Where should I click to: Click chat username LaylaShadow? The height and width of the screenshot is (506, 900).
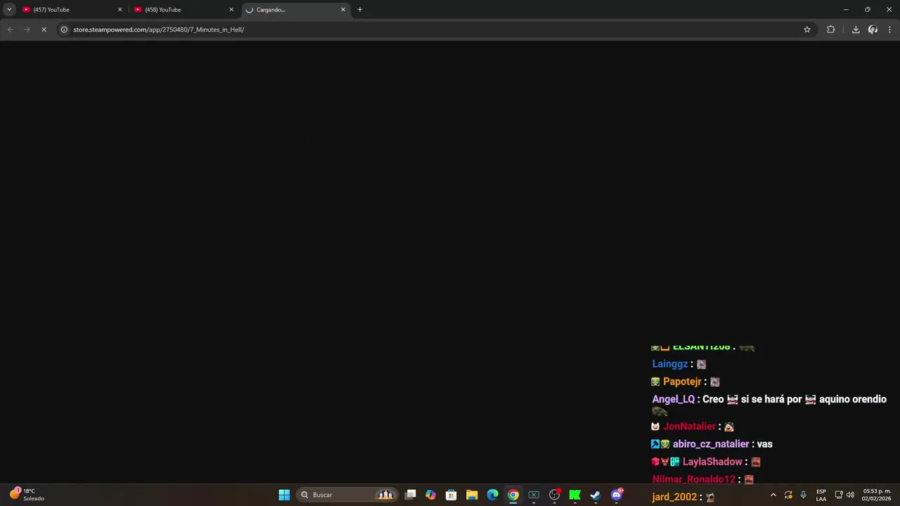[x=712, y=462]
